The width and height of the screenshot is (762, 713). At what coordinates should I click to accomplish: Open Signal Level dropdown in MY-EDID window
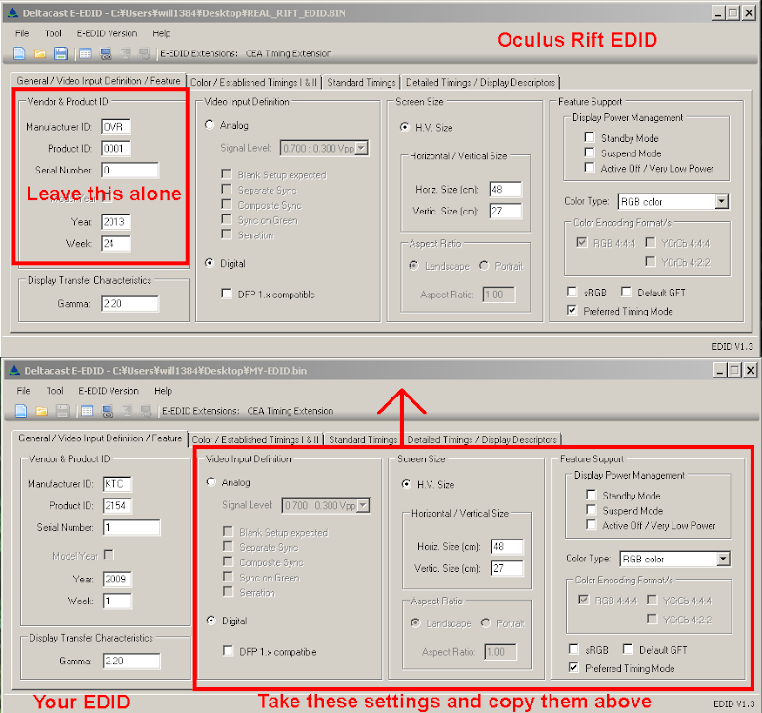pos(364,506)
